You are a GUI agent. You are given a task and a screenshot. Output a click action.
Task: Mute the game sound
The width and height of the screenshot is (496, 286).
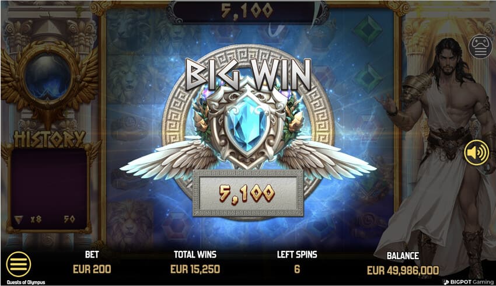click(x=476, y=152)
